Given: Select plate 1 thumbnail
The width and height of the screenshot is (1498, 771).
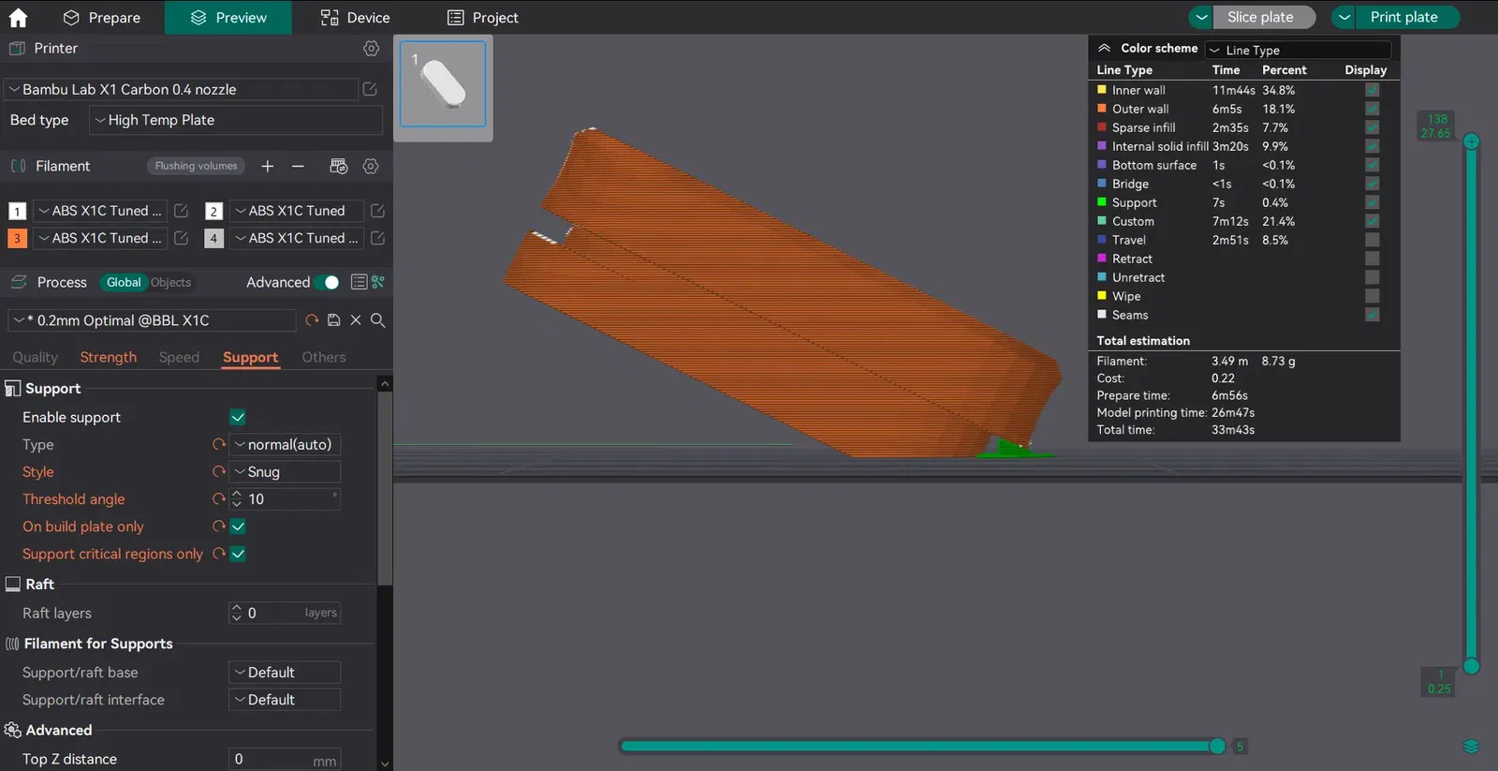Looking at the screenshot, I should 443,83.
